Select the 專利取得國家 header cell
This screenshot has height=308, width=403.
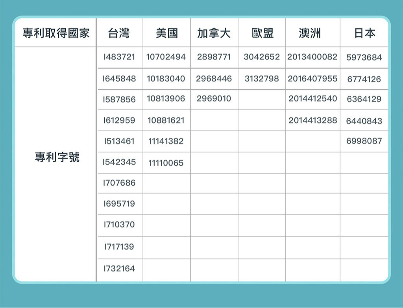(56, 33)
